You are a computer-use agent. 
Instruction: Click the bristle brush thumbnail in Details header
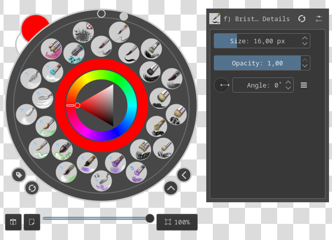coord(215,19)
